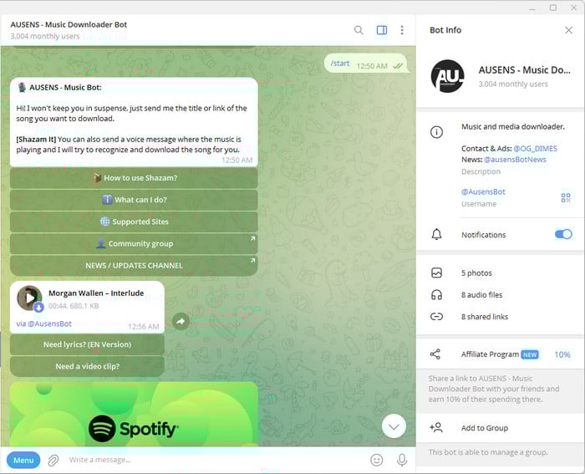Click the link icon beside shared links
Image resolution: width=585 pixels, height=474 pixels.
pyautogui.click(x=436, y=317)
